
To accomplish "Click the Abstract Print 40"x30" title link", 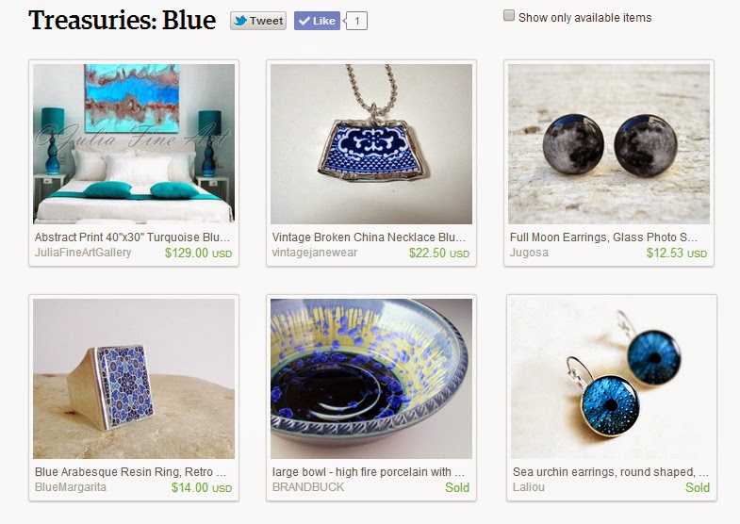I will 132,237.
